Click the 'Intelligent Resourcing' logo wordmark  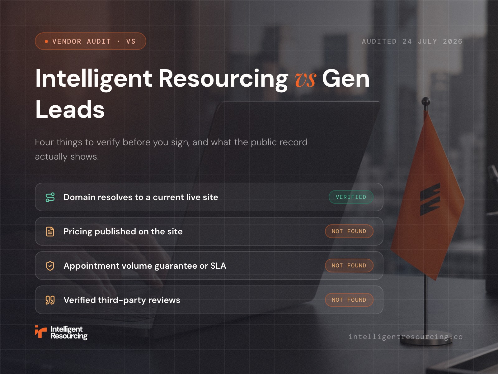[69, 333]
